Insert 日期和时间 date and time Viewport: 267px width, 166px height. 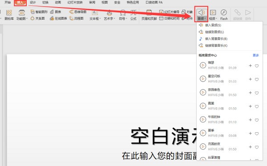click(x=169, y=18)
